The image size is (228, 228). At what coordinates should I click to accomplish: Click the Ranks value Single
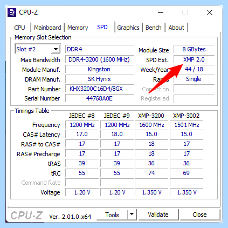194,79
